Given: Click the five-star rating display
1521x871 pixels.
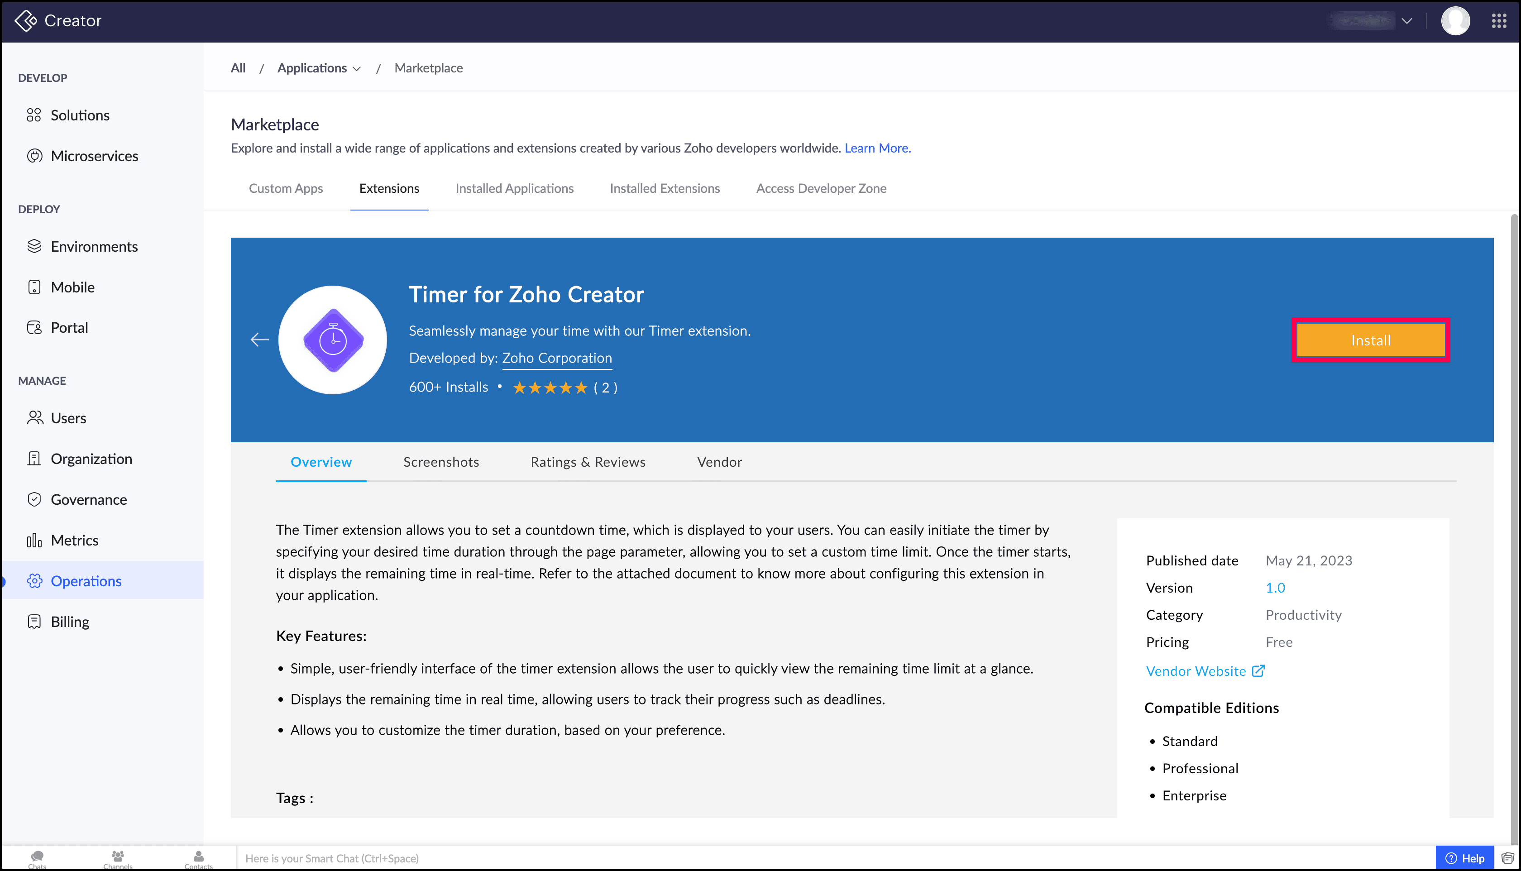Looking at the screenshot, I should pos(550,388).
